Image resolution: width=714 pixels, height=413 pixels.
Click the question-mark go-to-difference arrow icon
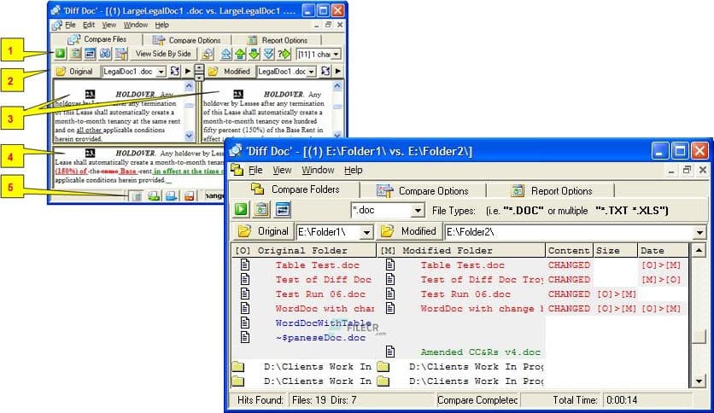click(284, 54)
